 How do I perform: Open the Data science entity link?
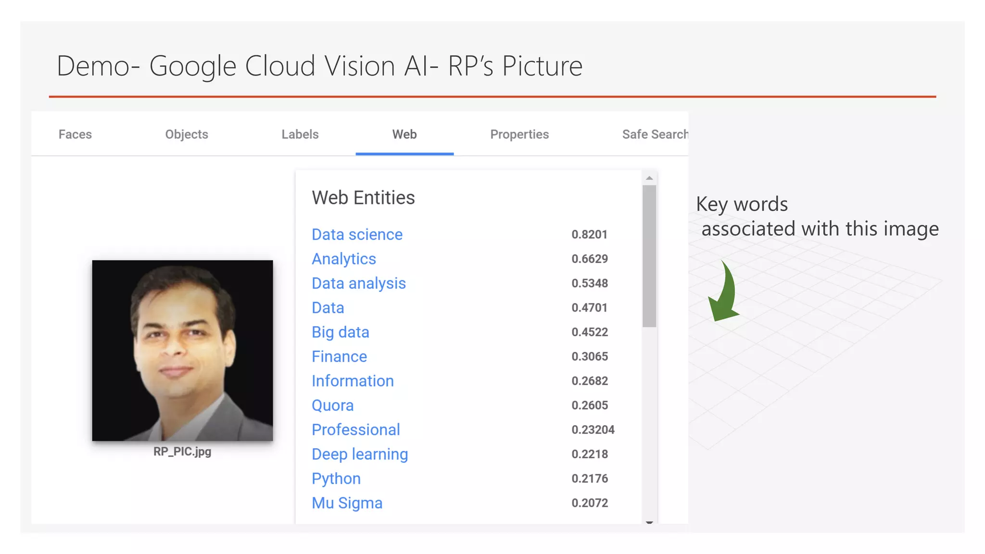(357, 234)
